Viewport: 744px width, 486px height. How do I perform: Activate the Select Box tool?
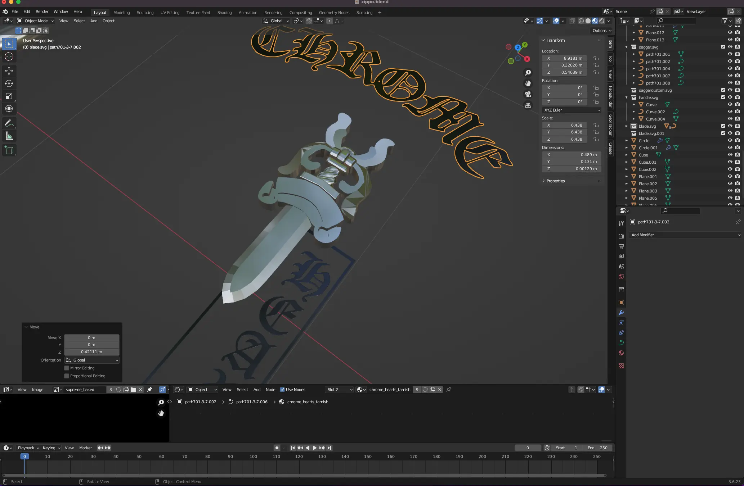coord(9,44)
